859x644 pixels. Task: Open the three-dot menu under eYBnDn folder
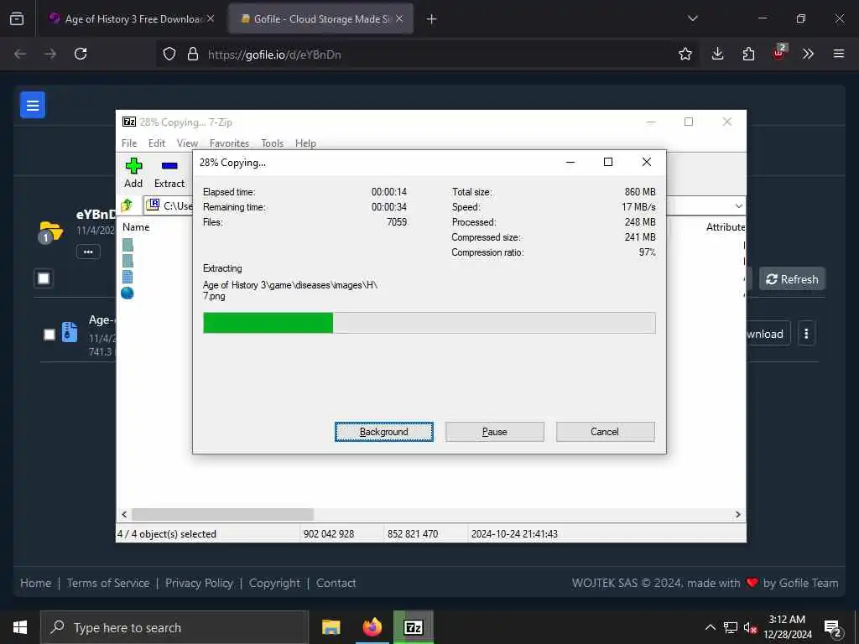(x=88, y=252)
